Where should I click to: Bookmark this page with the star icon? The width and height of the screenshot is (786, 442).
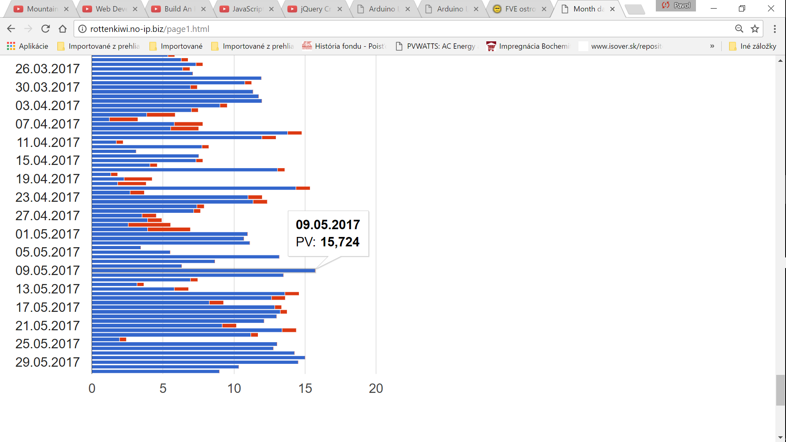tap(755, 29)
